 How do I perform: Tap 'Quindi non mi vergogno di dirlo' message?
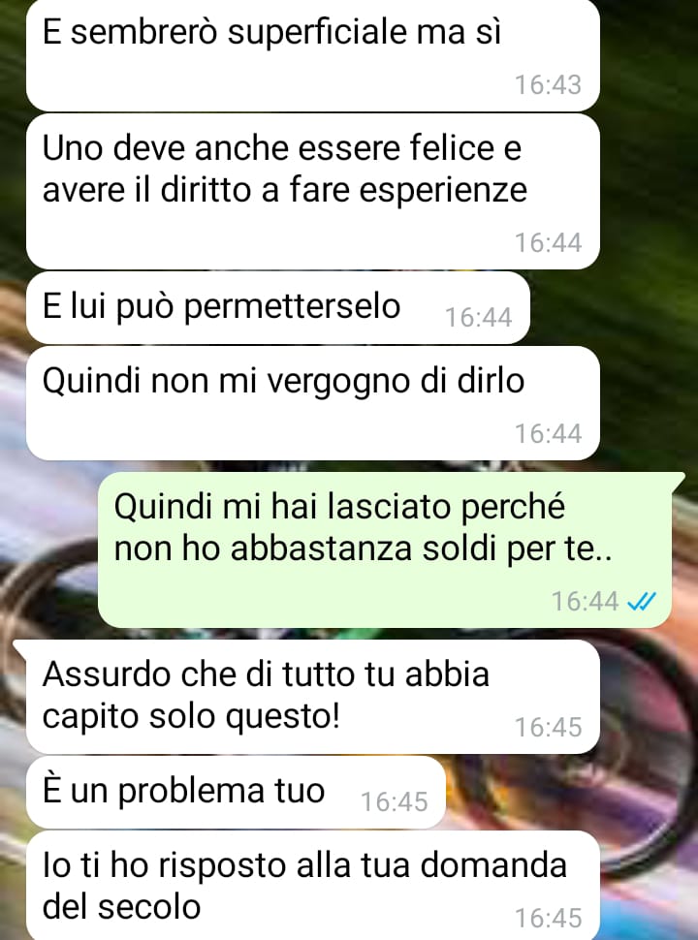313,403
